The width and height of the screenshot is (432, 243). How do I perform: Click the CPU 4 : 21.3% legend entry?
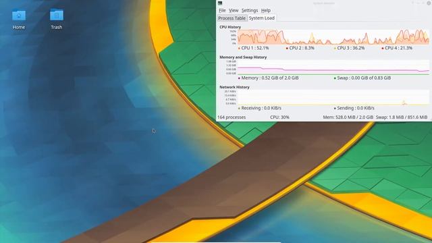click(397, 48)
